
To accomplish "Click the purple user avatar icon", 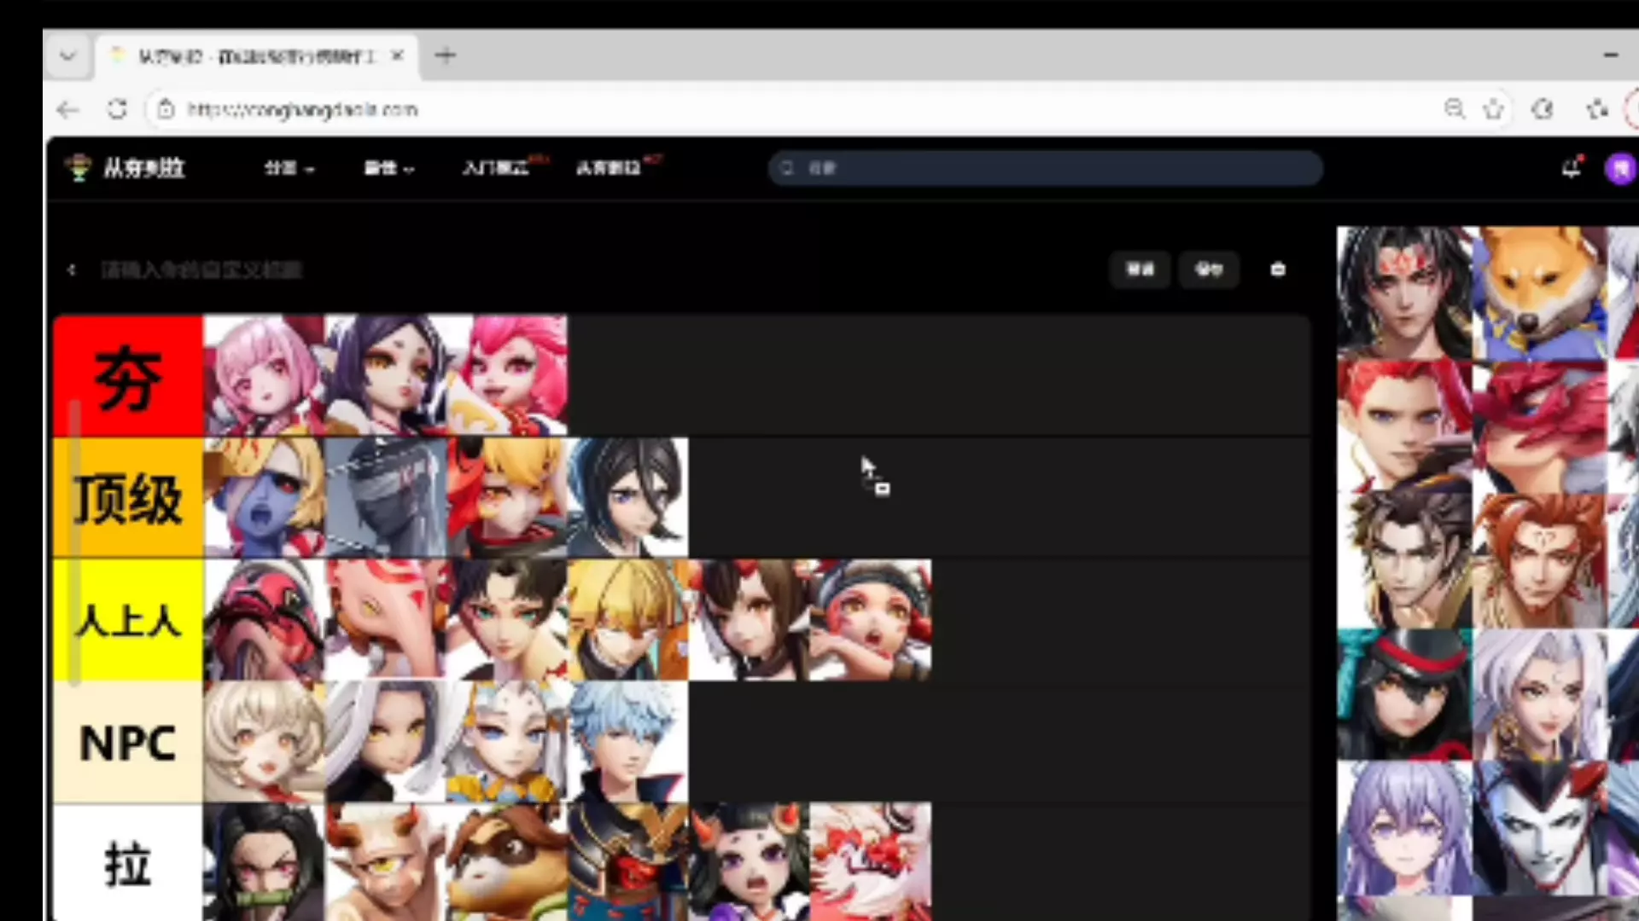I will [x=1620, y=169].
